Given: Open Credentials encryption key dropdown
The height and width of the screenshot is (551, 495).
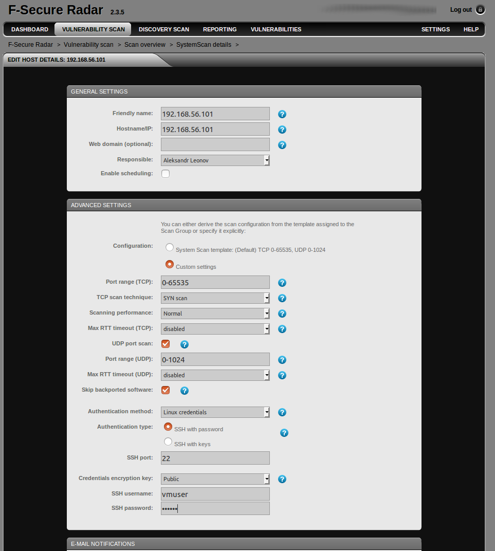Looking at the screenshot, I should [215, 480].
